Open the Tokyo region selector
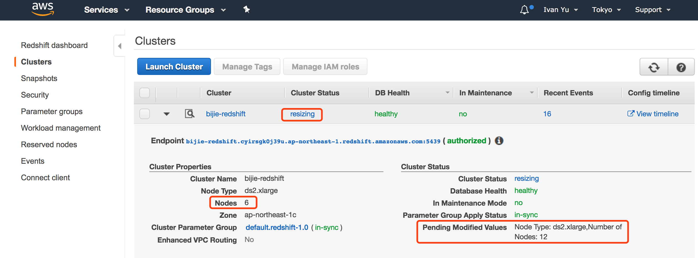The width and height of the screenshot is (698, 258). pos(606,10)
